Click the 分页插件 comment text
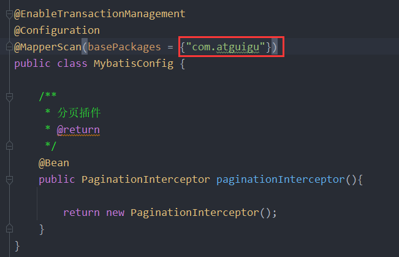Image resolution: width=399 pixels, height=257 pixels. click(x=79, y=113)
